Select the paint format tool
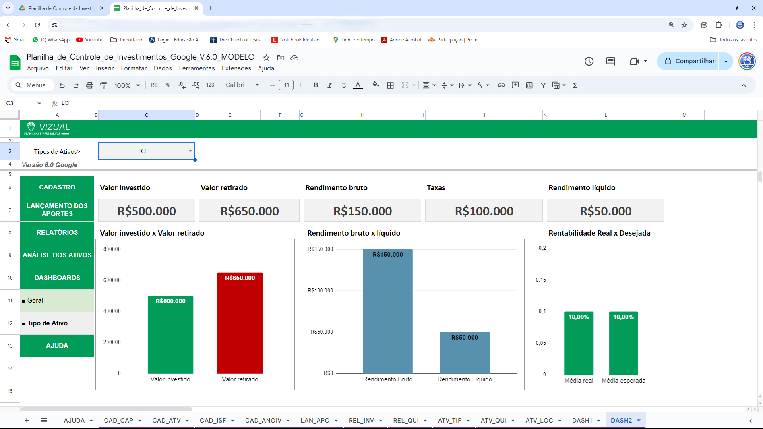 click(x=103, y=85)
